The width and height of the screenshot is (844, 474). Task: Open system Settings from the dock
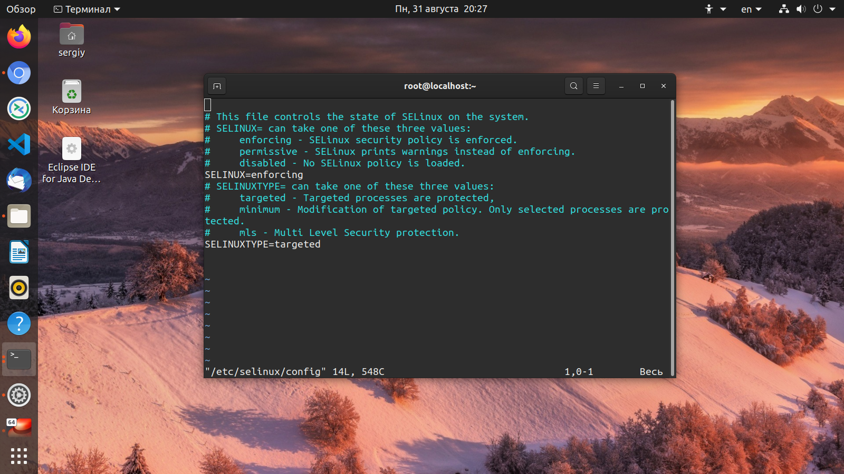19,395
